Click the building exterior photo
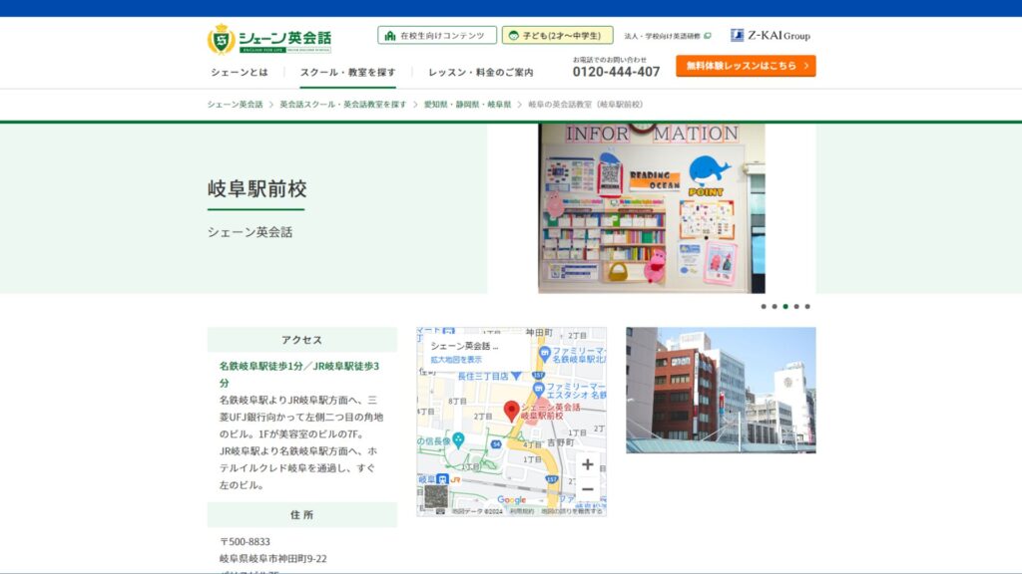The image size is (1022, 574). 721,390
